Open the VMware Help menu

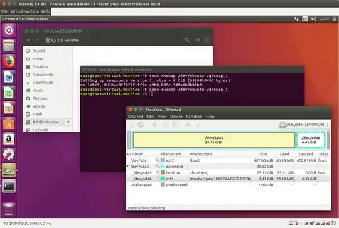(x=46, y=11)
